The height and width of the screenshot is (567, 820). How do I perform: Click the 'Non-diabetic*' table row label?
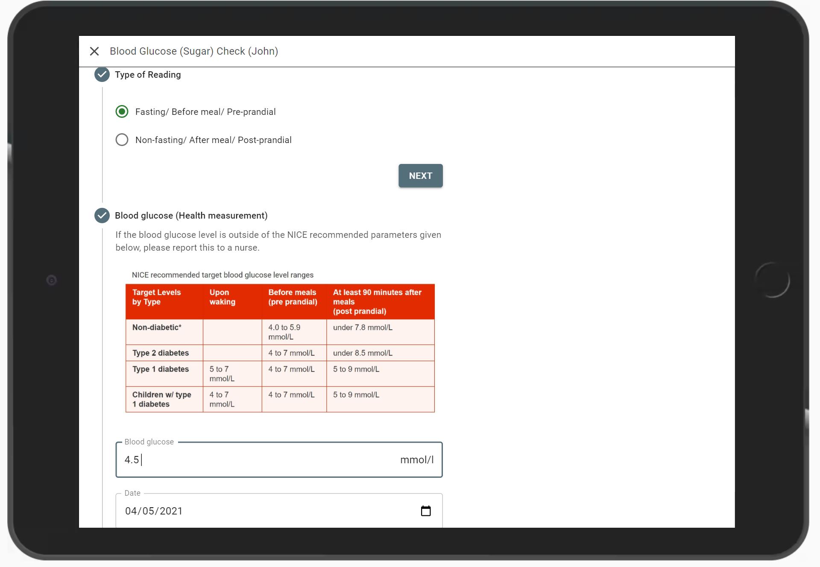[157, 327]
